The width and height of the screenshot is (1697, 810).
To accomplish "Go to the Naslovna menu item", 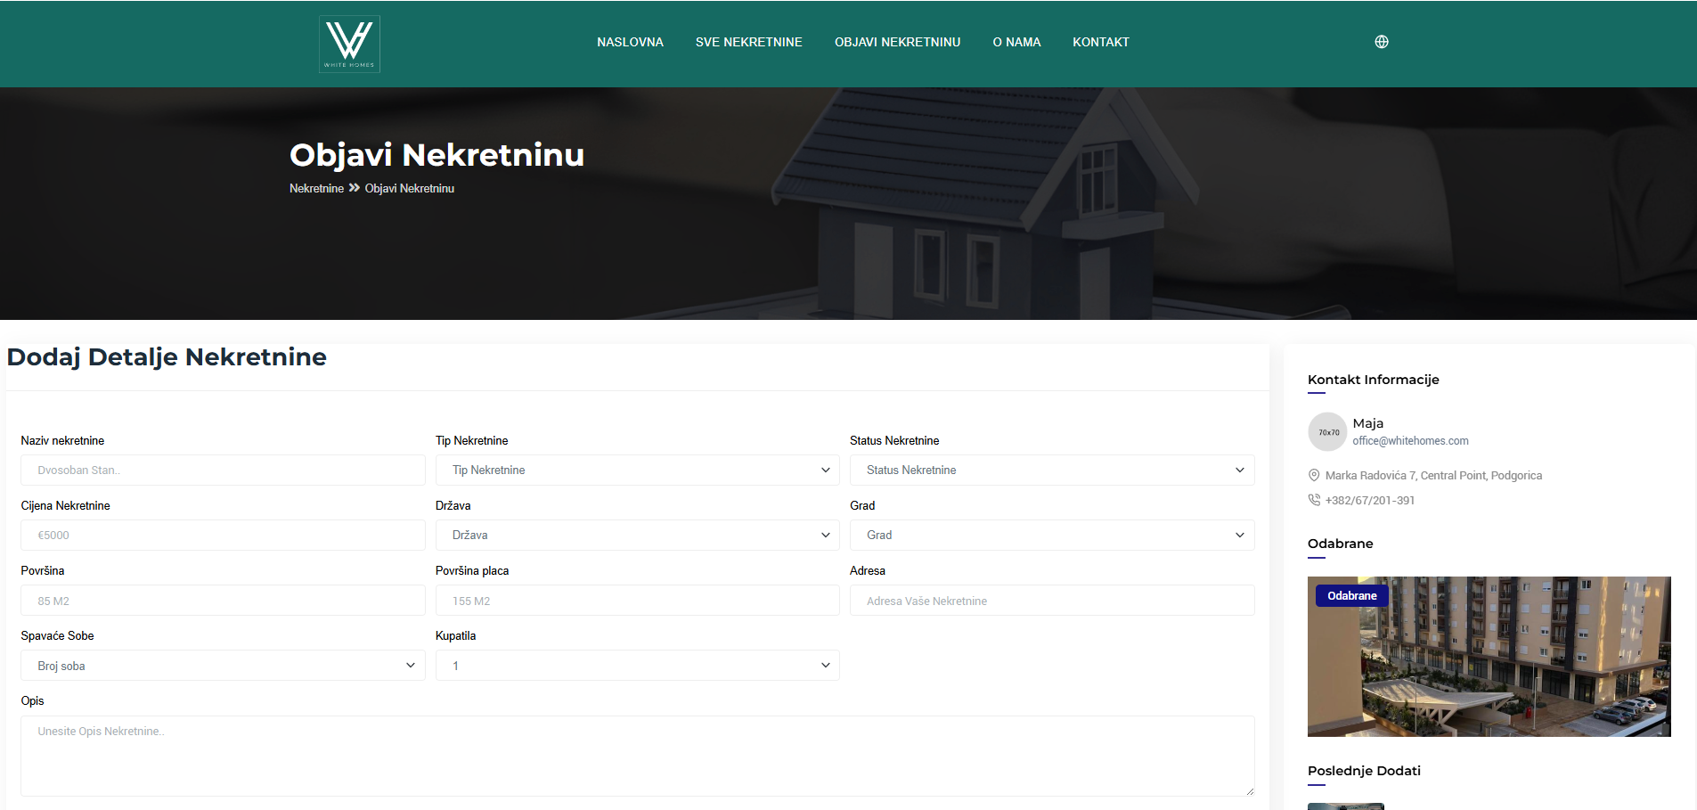I will 630,42.
